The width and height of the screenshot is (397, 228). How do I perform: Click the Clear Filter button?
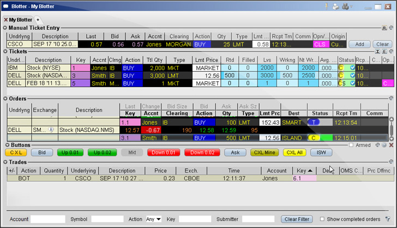coord(297,219)
